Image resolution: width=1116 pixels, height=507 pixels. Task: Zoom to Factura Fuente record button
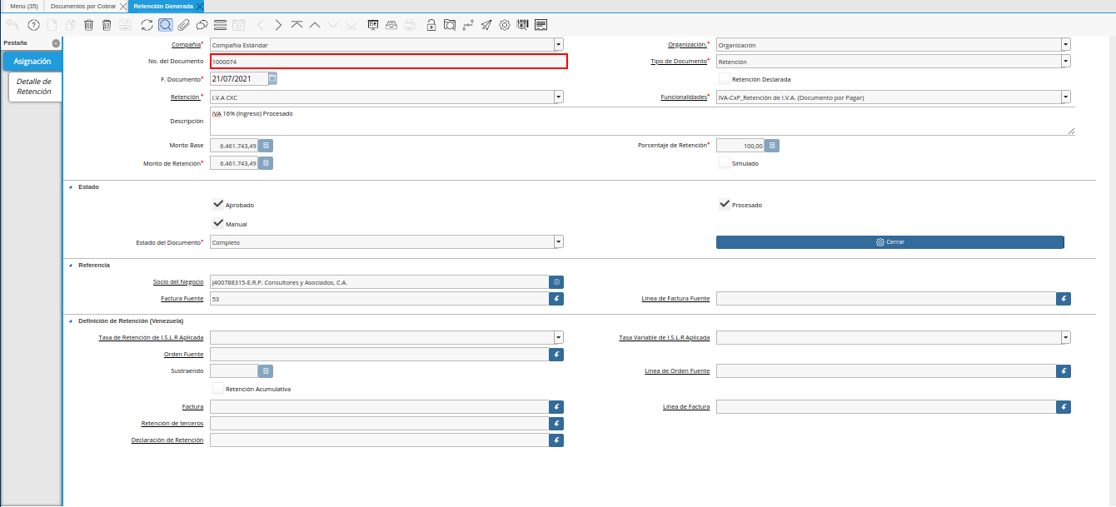556,298
